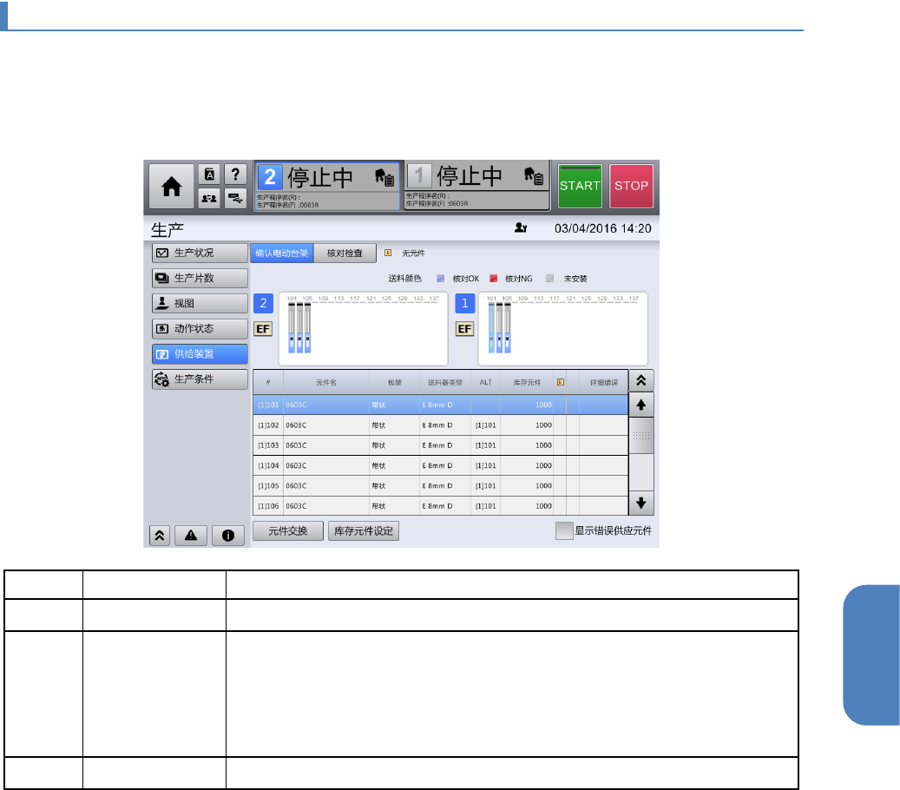Screen dimensions: 900x790
Task: Open 生产状况 in the side menu
Action: 200,253
